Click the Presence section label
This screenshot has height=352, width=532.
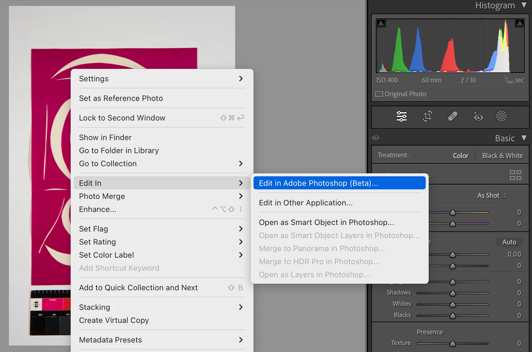[x=430, y=332]
